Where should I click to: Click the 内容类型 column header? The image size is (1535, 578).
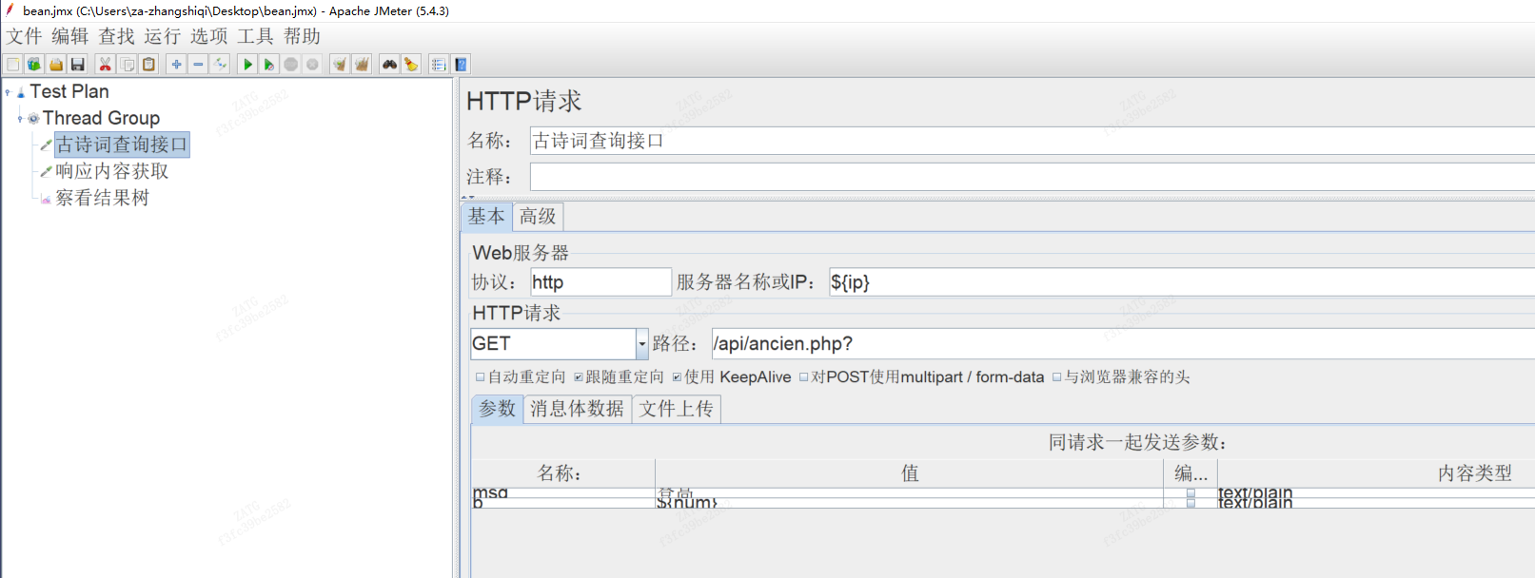pos(1376,473)
